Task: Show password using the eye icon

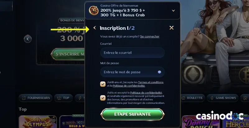Action: click(159, 72)
